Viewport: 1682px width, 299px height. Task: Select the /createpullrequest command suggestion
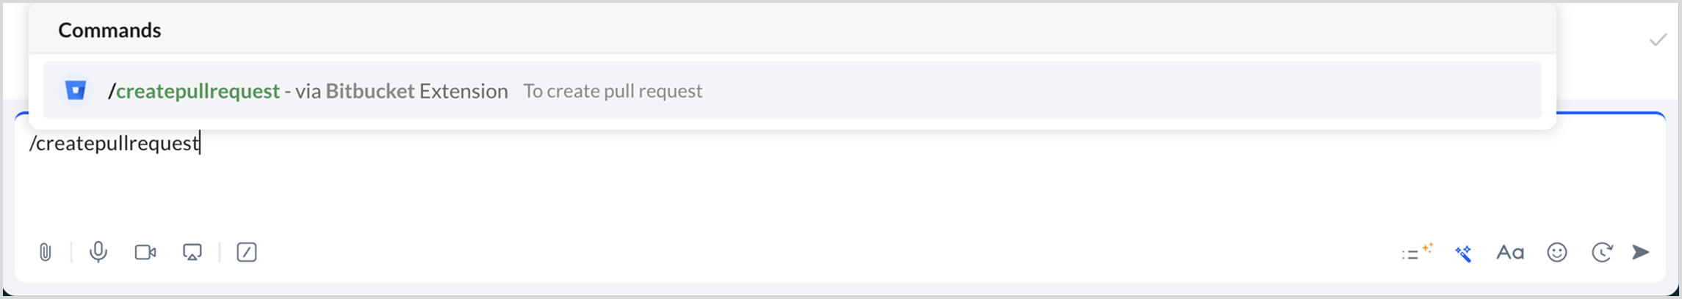198,91
